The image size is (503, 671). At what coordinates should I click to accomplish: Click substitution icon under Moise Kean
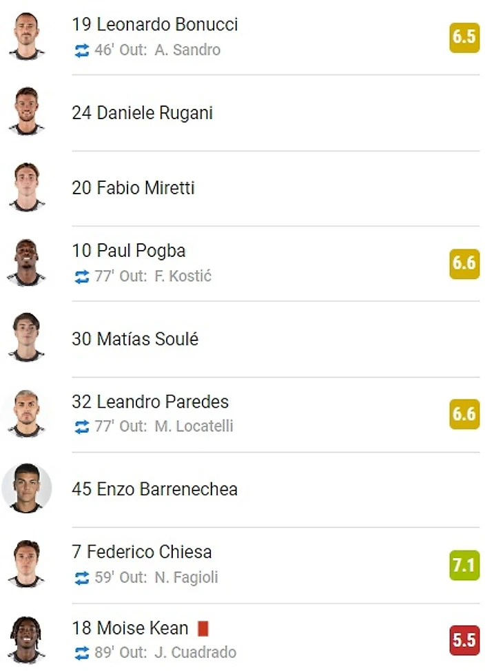pos(81,652)
